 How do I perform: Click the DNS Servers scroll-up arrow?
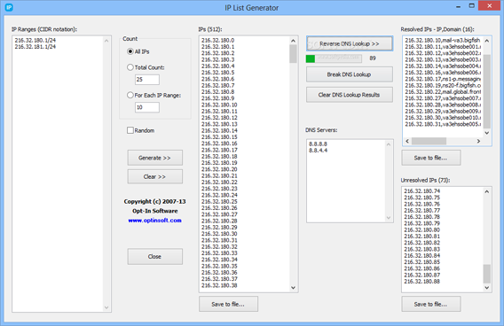[x=389, y=144]
